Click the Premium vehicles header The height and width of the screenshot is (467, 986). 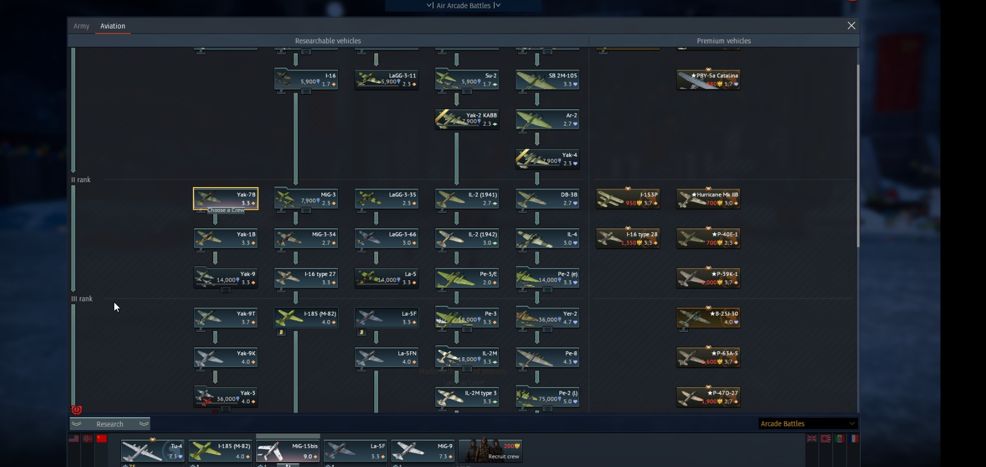[724, 41]
